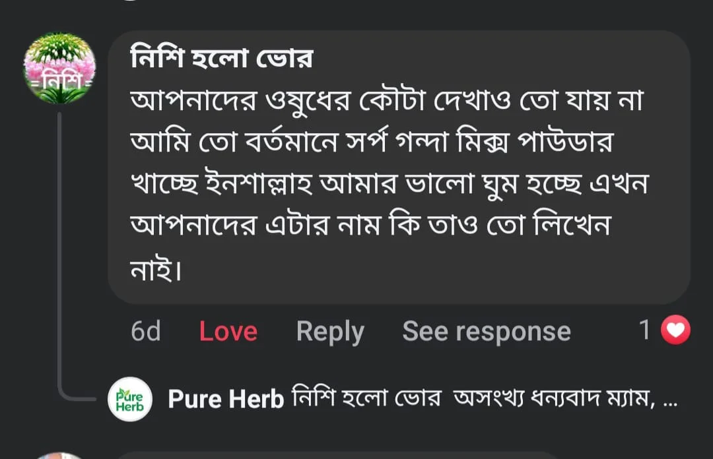This screenshot has height=459, width=713.
Task: Open the Pure Herb logo avatar
Action: [x=130, y=399]
